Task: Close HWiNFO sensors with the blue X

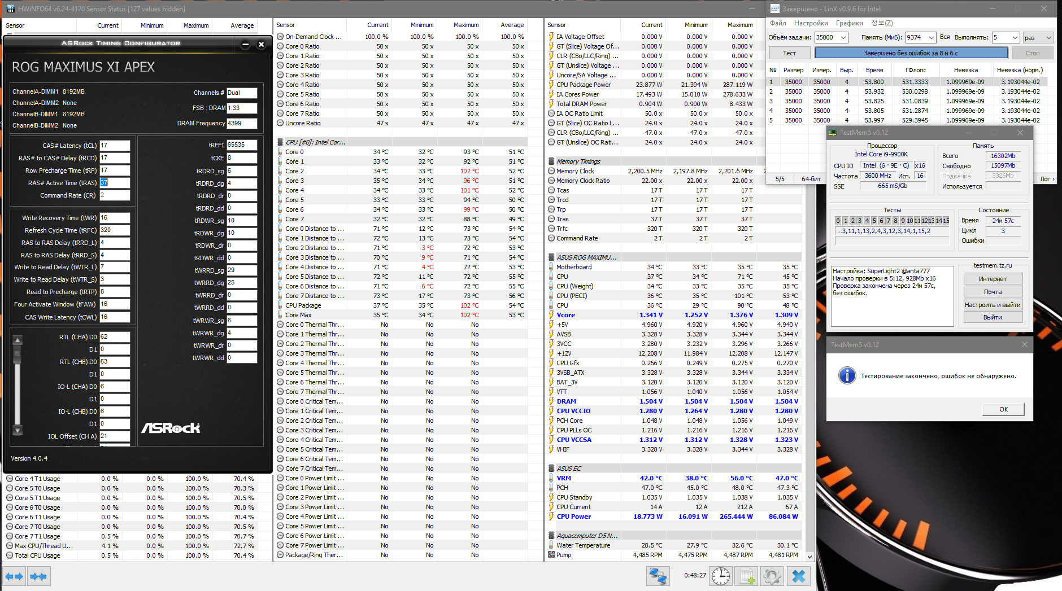Action: [x=799, y=576]
